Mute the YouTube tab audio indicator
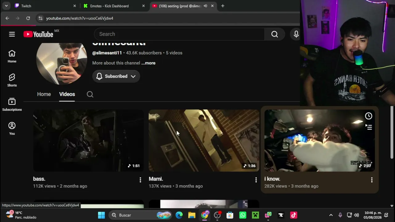 [205, 6]
